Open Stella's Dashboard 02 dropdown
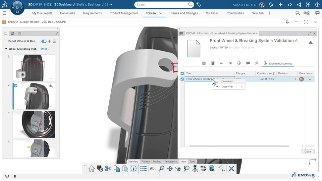 pos(111,4)
